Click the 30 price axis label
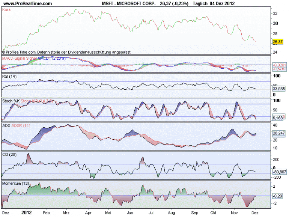Image resolution: width=289 pixels, height=217 pixels. pyautogui.click(x=275, y=23)
